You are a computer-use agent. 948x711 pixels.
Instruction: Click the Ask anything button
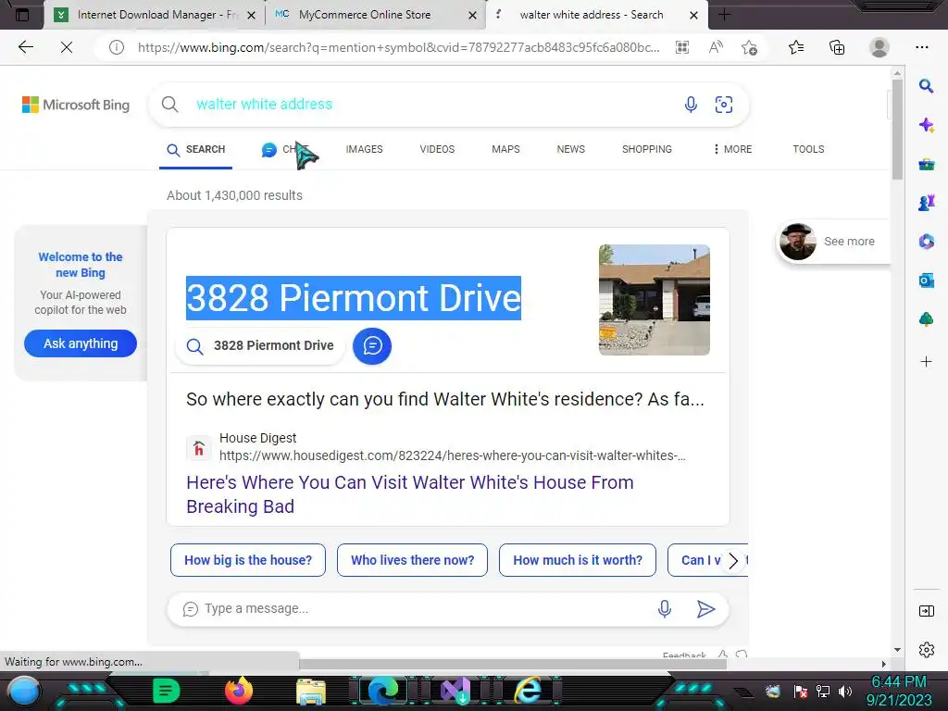click(81, 343)
